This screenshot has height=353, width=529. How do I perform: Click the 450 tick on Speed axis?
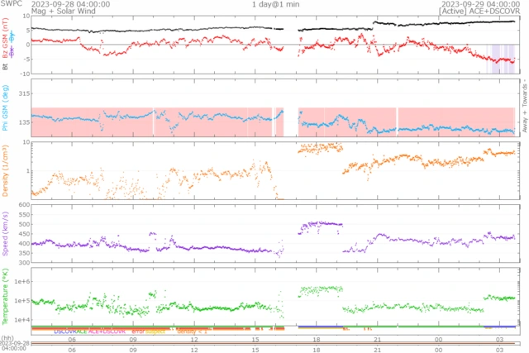[x=24, y=234]
